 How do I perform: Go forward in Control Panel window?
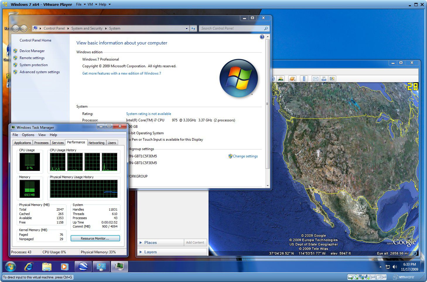point(24,28)
